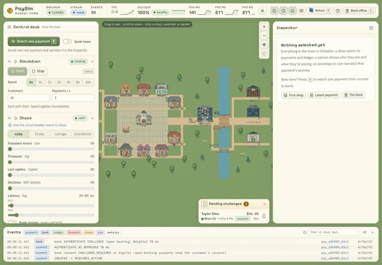Click the Customers input field
This screenshot has width=382, height=265.
point(29,98)
